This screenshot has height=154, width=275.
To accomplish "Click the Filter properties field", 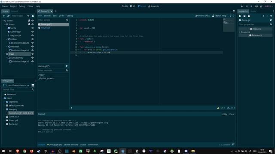I will pyautogui.click(x=254, y=24).
